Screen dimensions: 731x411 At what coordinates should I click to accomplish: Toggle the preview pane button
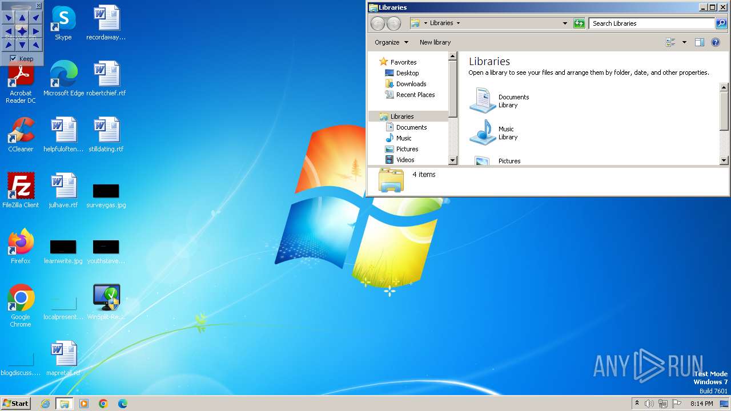tap(700, 42)
